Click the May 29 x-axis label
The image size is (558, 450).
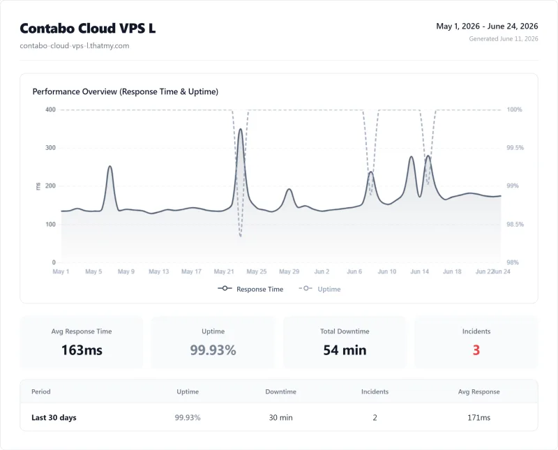289,271
